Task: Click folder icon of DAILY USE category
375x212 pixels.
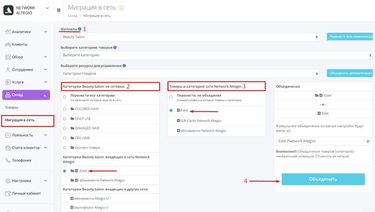Action: point(72,119)
